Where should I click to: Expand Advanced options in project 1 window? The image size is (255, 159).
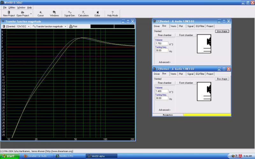pos(164,62)
